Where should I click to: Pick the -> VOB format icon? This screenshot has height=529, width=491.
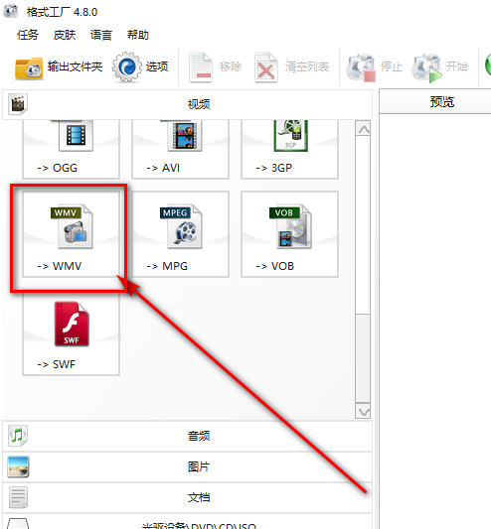tap(289, 234)
